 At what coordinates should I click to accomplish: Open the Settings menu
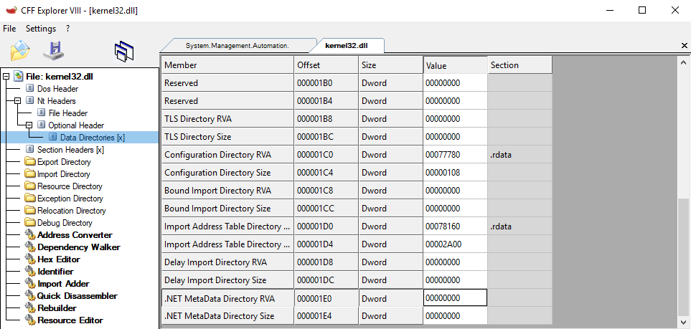pos(41,29)
